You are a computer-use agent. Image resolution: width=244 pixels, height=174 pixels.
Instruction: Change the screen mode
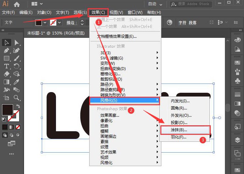tap(11, 143)
